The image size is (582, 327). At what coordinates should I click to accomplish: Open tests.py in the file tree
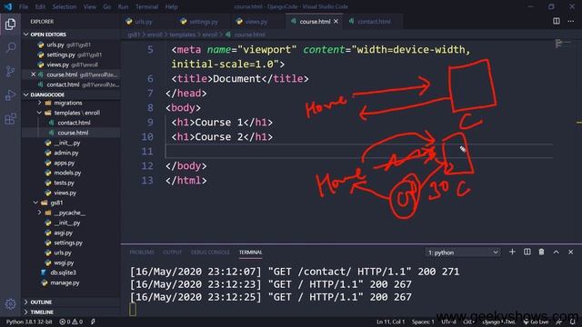(64, 183)
